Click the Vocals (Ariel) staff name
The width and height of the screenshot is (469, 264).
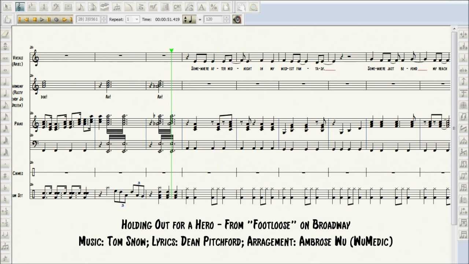18,61
